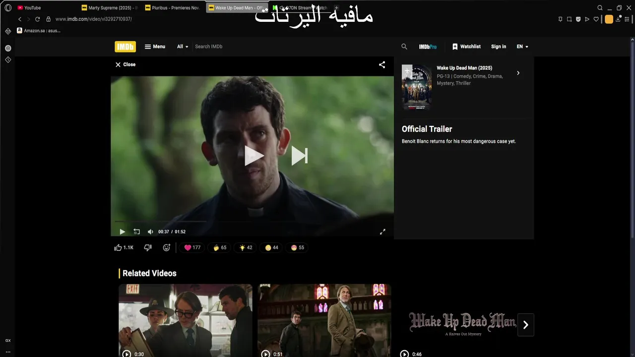Image resolution: width=635 pixels, height=357 pixels.
Task: Open the add reaction emoji picker
Action: point(167,247)
